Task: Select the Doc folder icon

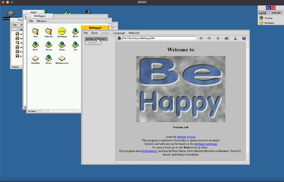Action: [x=35, y=31]
